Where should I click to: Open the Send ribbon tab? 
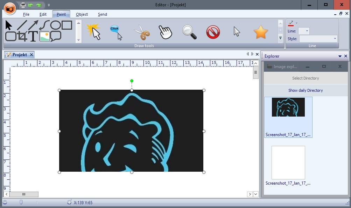tap(102, 14)
